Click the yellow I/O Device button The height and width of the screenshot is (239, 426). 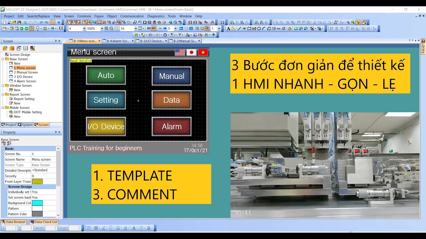106,126
